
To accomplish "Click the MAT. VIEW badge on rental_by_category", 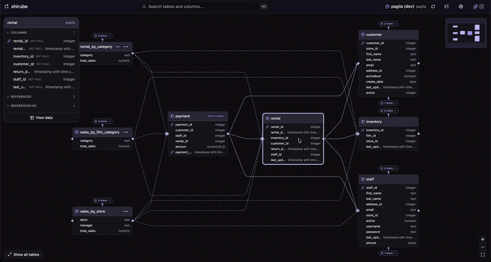I will click(122, 47).
